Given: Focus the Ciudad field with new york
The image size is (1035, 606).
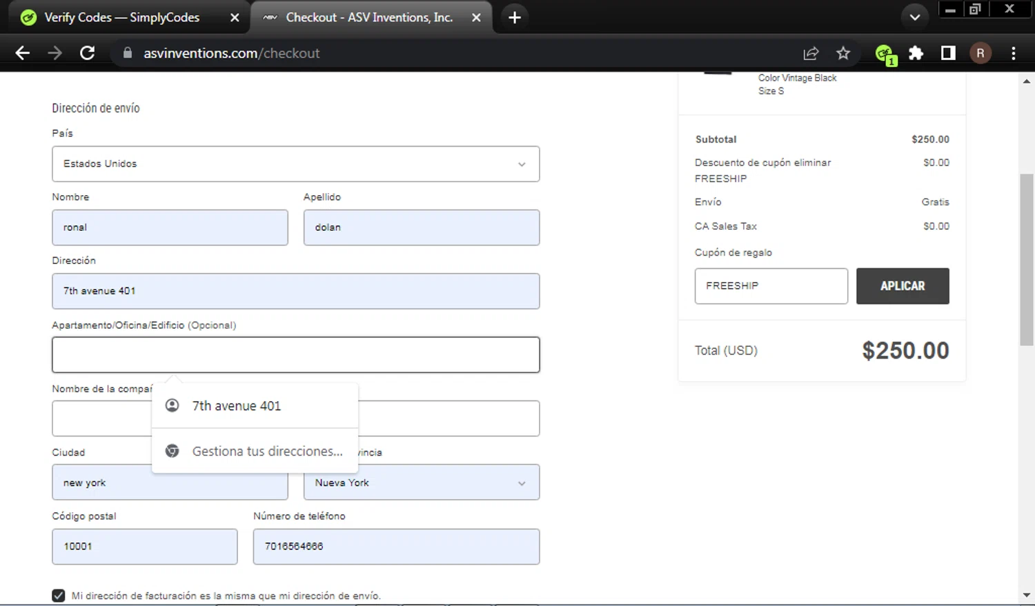Looking at the screenshot, I should [170, 483].
